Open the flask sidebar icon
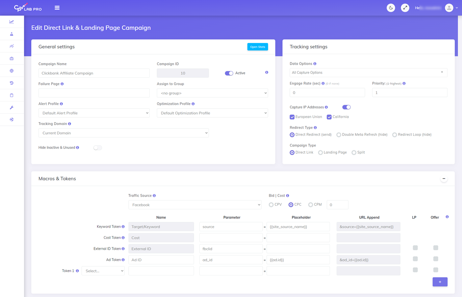This screenshot has height=297, width=462. [x=12, y=34]
